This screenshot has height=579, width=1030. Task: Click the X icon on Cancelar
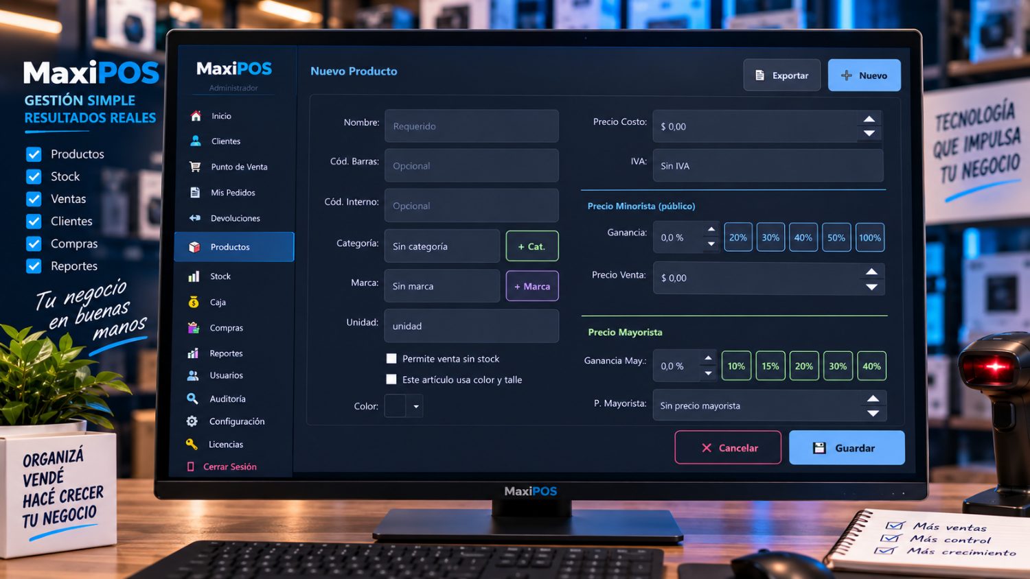coord(707,448)
